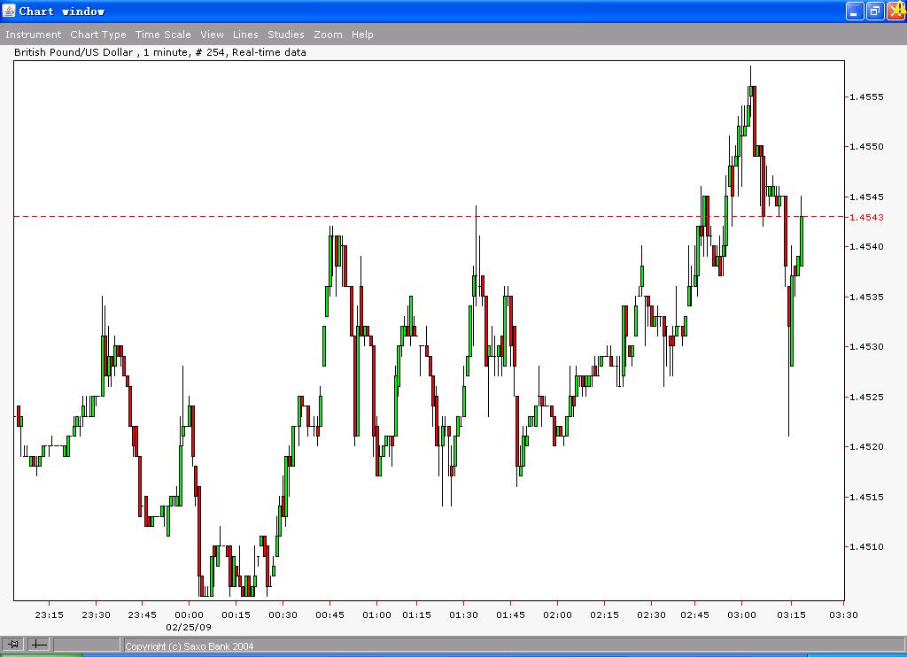This screenshot has width=907, height=657.
Task: Click the 1.4525 price axis label
Action: tap(866, 398)
